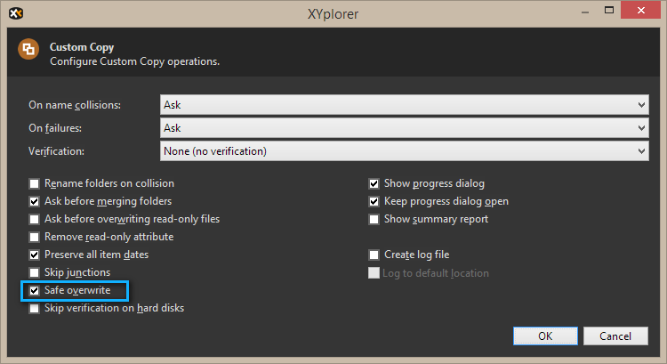Enable the Skip junctions checkbox
The image size is (667, 364).
pyautogui.click(x=34, y=272)
